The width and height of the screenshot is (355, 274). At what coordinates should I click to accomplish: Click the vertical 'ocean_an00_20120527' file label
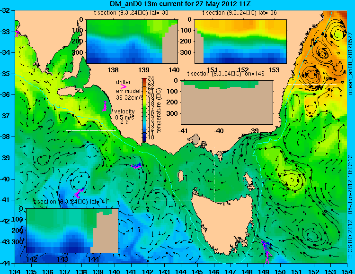[350, 63]
